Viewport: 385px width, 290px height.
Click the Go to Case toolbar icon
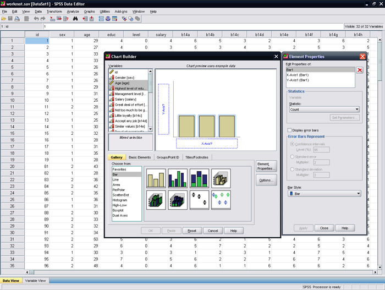[52, 19]
